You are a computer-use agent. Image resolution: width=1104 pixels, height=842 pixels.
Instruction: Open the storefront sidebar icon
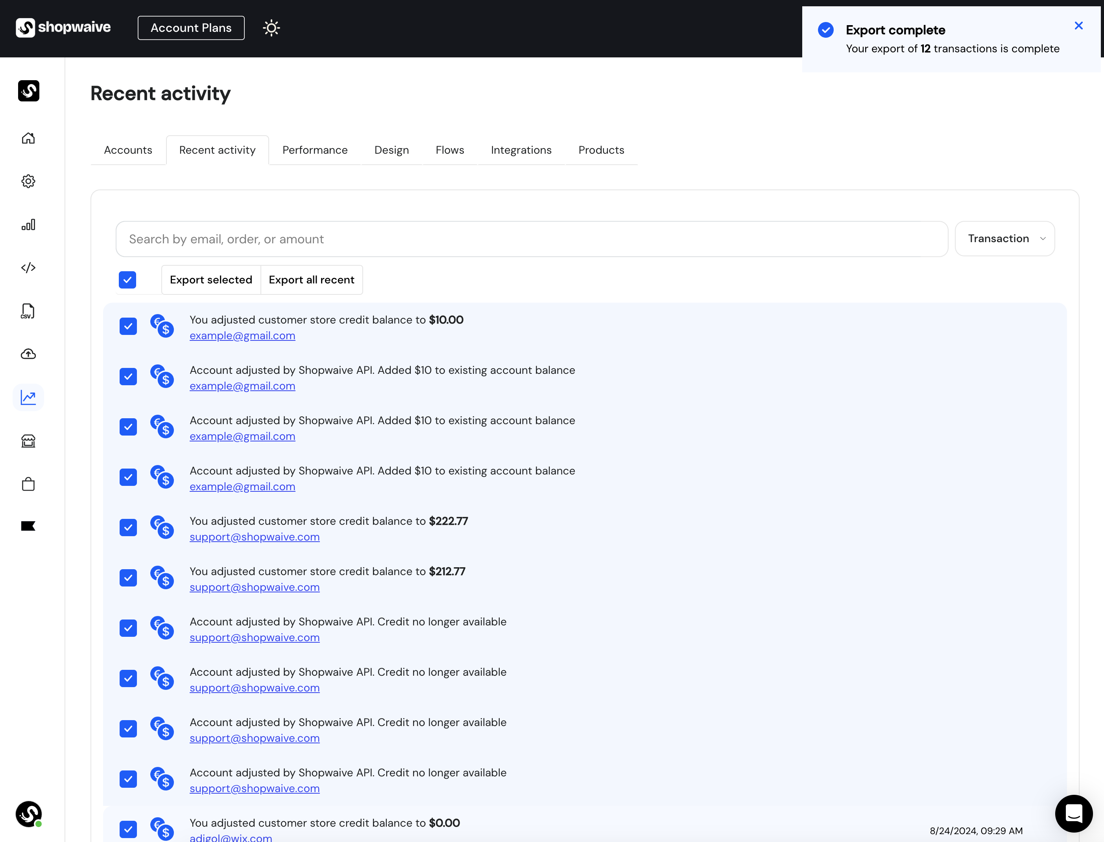click(x=29, y=441)
